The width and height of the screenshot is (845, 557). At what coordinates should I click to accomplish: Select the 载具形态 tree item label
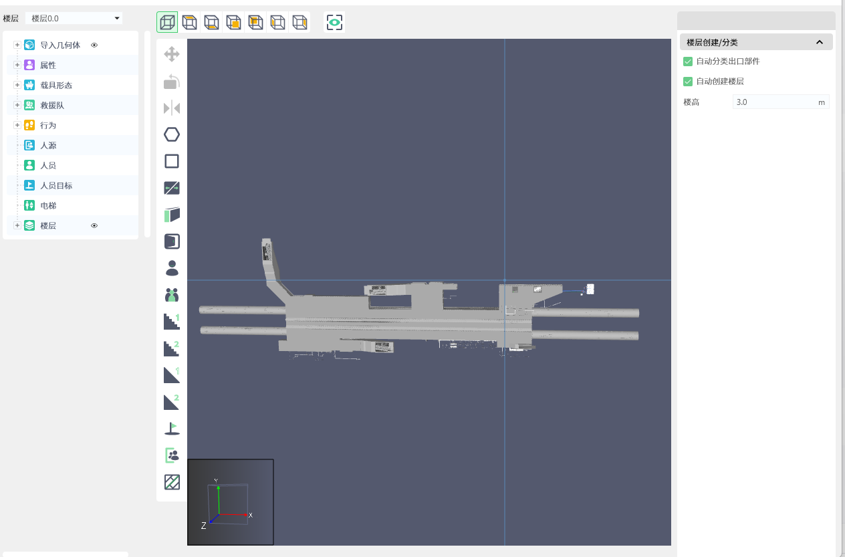point(56,85)
